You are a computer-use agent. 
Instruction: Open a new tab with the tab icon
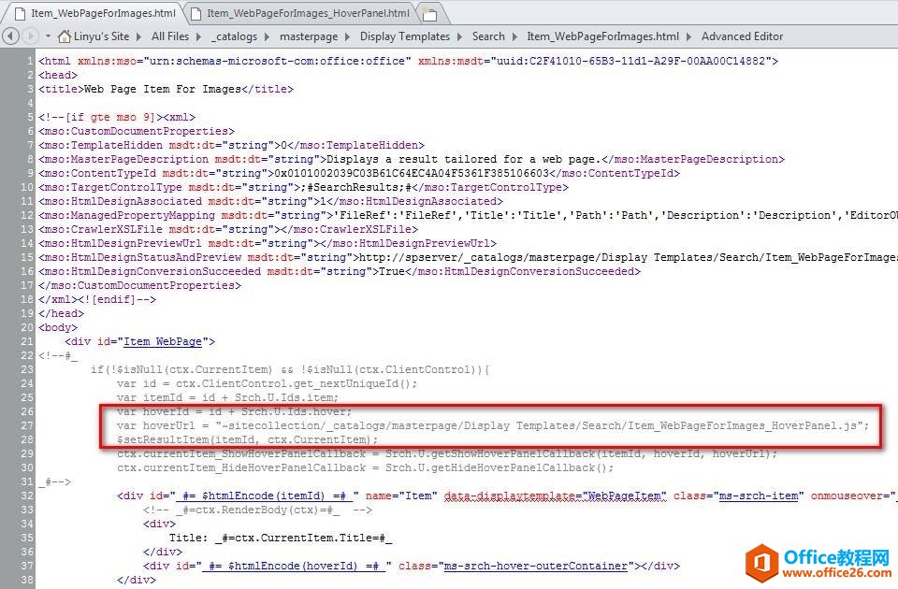coord(428,13)
